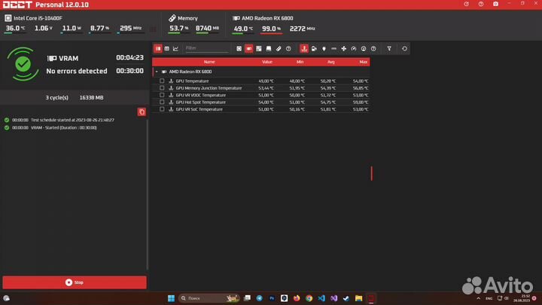Viewport: 542px width, 305px height.
Task: Click the log panel vertical scrollbar
Action: [148, 194]
